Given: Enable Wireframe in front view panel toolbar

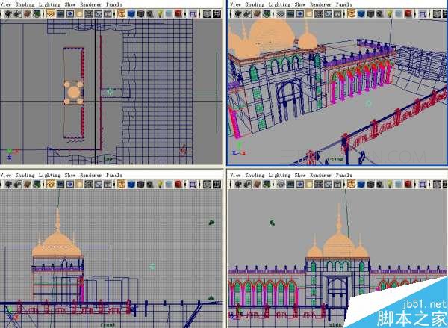Looking at the screenshot, I should click(122, 184).
